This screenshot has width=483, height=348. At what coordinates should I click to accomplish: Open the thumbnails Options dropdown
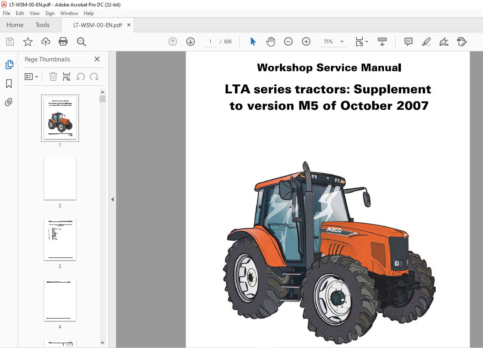[32, 77]
